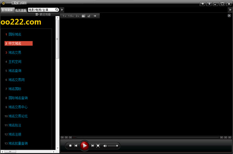Skip to the previous track
Viewport: 233px width, 154px height.
[76, 146]
